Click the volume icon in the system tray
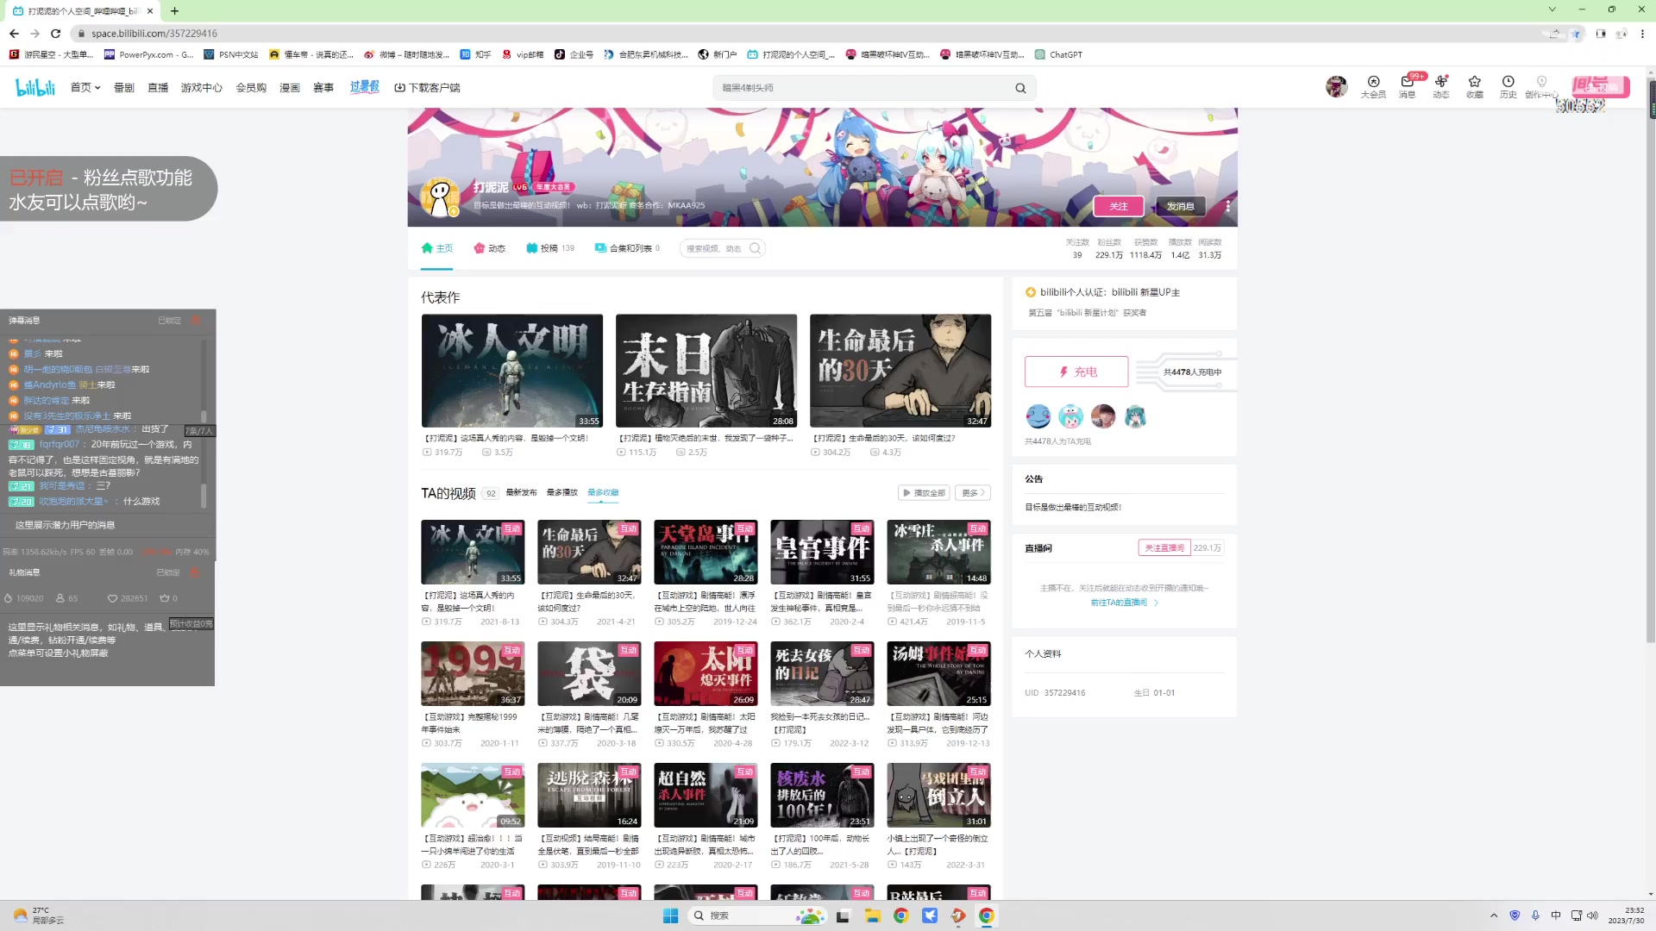Image resolution: width=1656 pixels, height=931 pixels. 1592,915
